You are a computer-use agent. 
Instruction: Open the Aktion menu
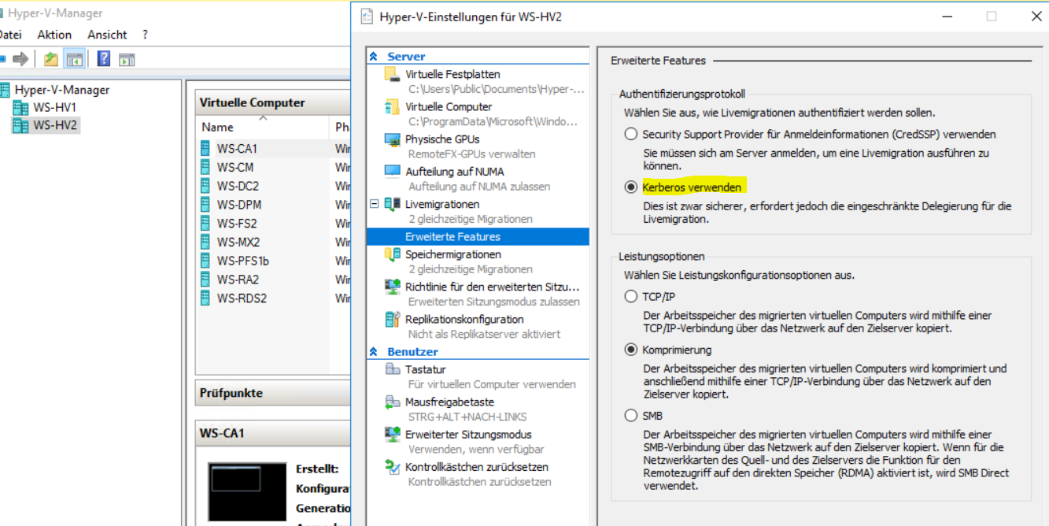[x=54, y=35]
